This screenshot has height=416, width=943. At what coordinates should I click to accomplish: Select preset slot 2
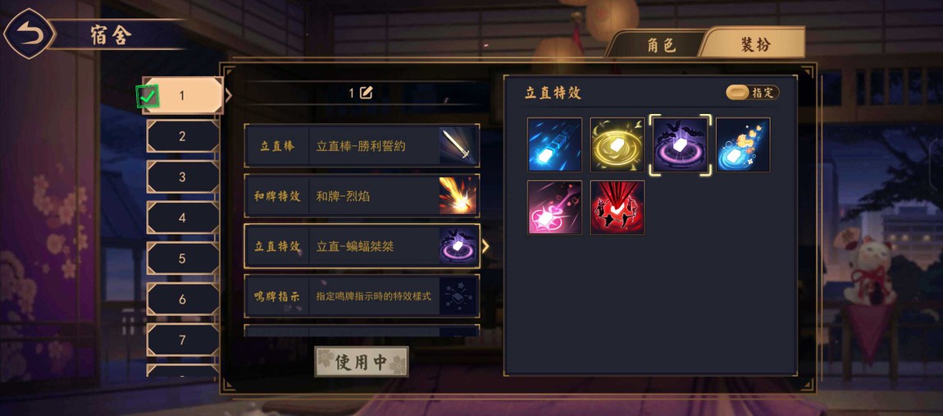click(x=183, y=137)
